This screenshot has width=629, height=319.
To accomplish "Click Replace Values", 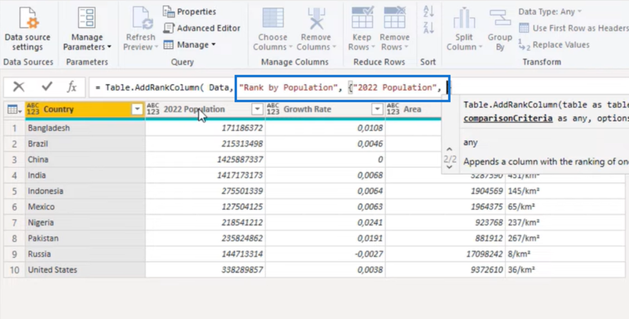I will click(x=554, y=45).
